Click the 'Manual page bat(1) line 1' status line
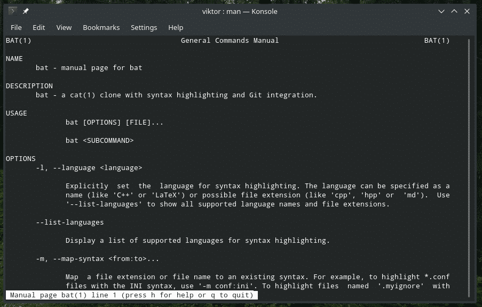 point(131,295)
